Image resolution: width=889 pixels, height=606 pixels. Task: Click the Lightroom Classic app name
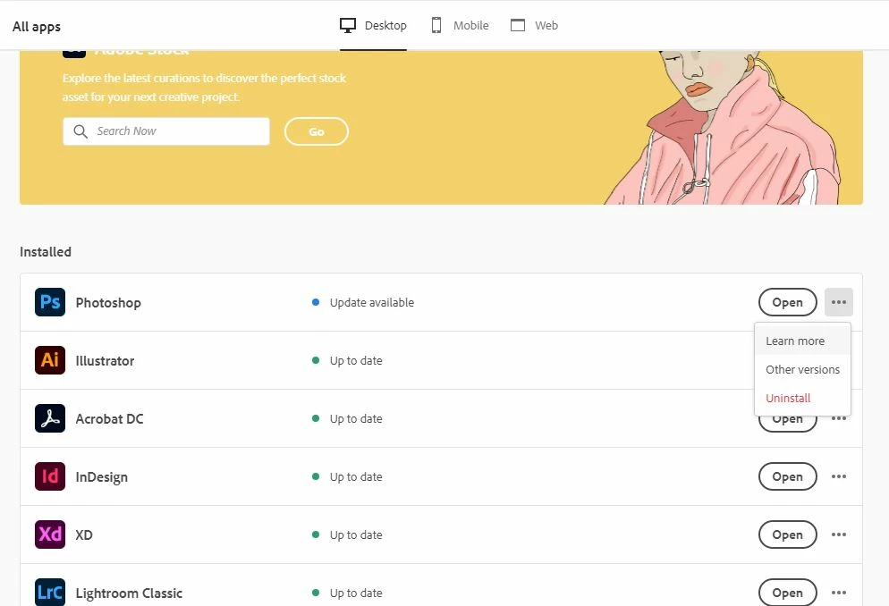130,593
